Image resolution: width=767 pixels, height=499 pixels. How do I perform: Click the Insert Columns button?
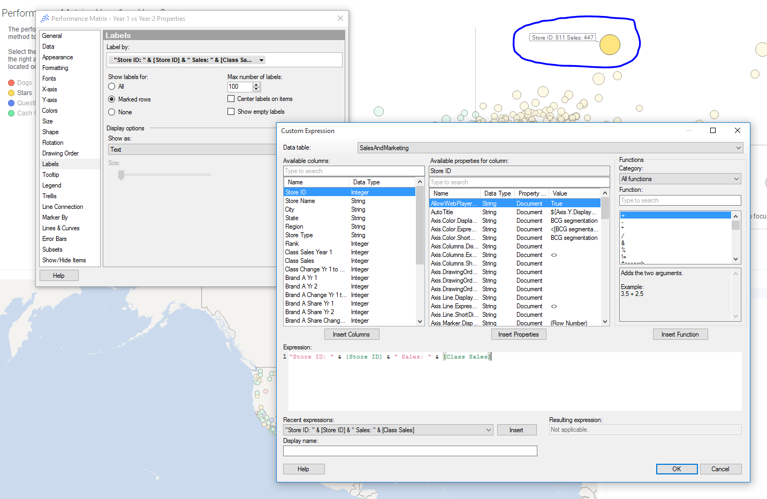tap(351, 334)
